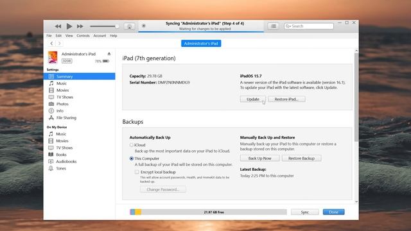The height and width of the screenshot is (231, 411).
Task: Select This Computer backup radio button
Action: (131, 158)
